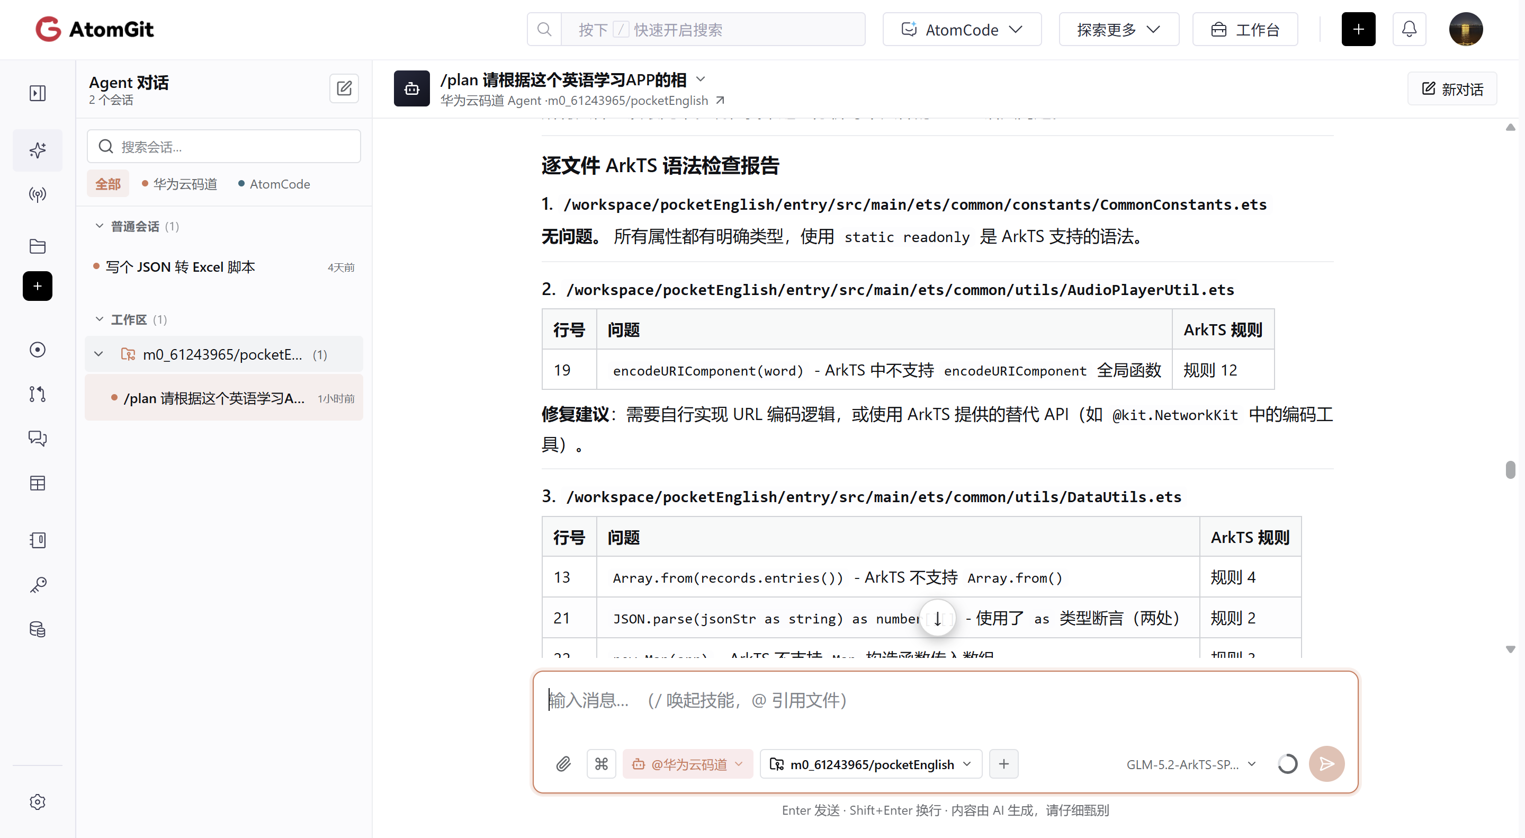Click the AtomGit logo

(95, 29)
